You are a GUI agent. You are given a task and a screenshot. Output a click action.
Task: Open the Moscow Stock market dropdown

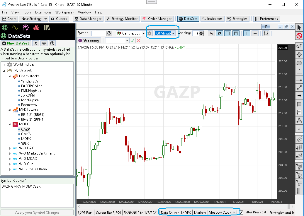click(222, 212)
